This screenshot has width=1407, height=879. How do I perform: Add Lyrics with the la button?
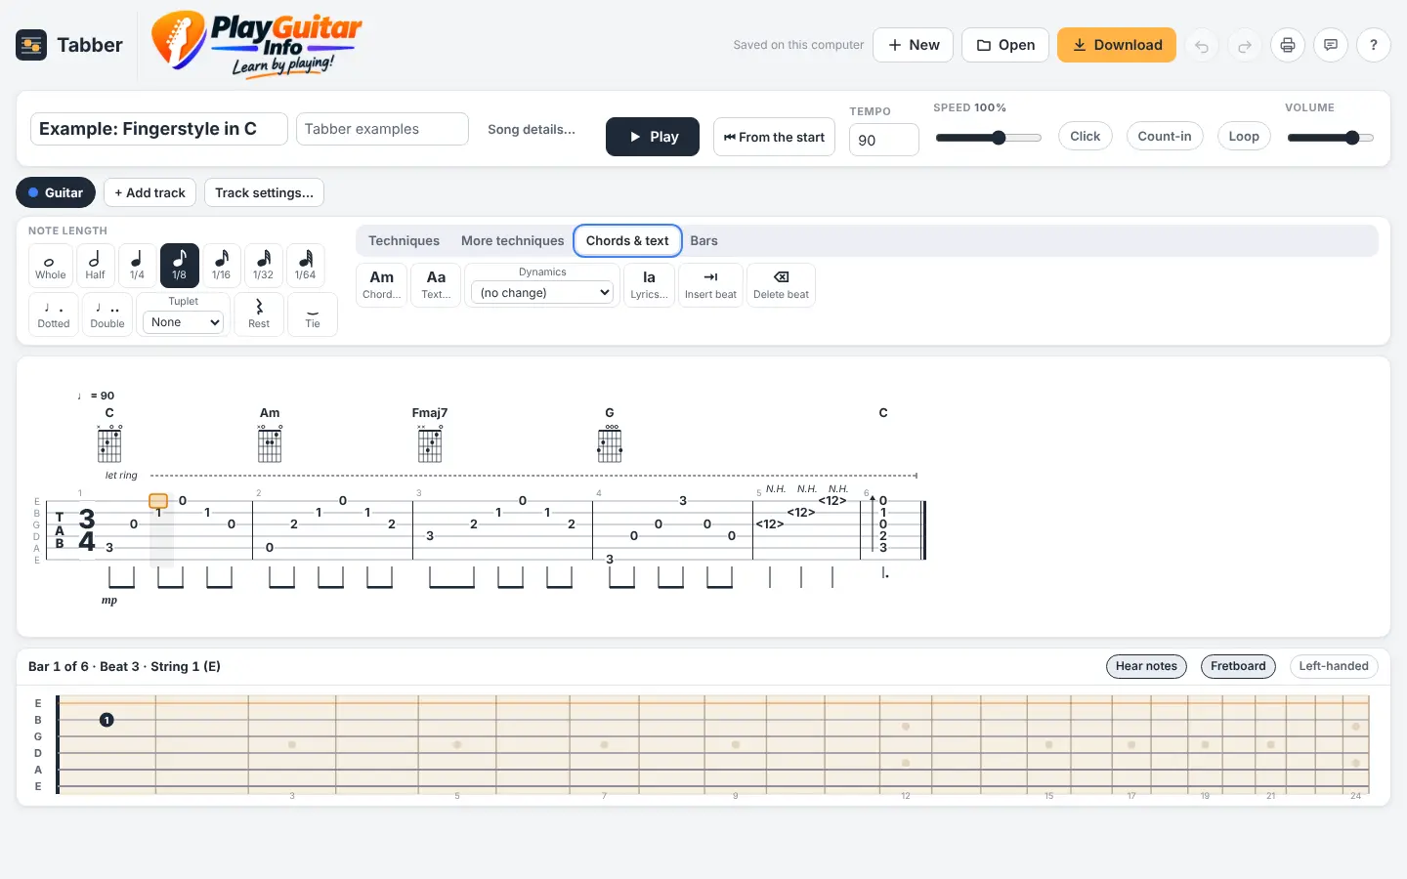tap(649, 285)
